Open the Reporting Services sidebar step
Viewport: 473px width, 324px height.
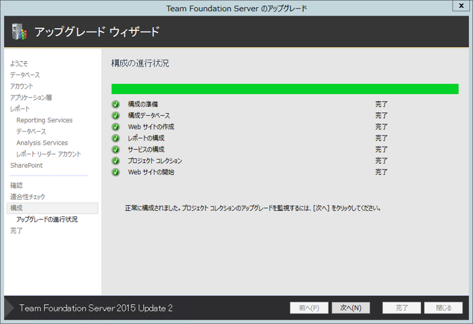(x=45, y=120)
